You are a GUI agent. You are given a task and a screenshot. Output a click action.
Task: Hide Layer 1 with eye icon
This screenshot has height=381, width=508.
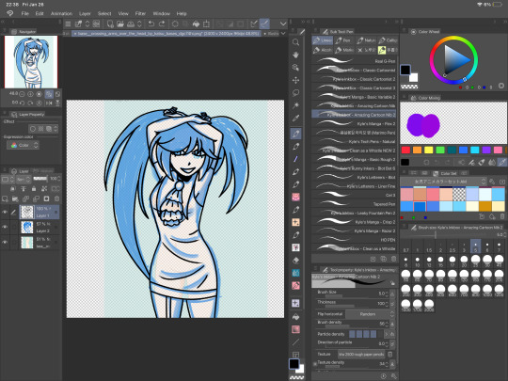pyautogui.click(x=5, y=213)
